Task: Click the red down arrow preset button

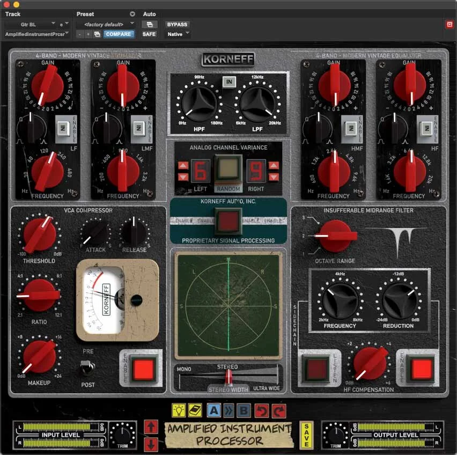Action: pos(151,444)
